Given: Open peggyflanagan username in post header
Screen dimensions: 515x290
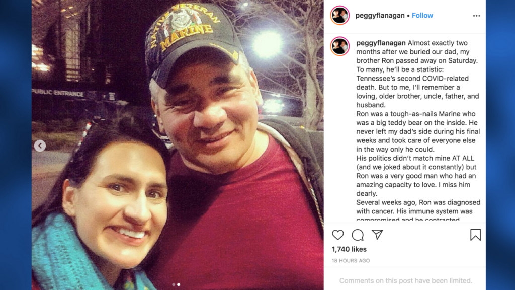Looking at the screenshot, I should coord(380,16).
